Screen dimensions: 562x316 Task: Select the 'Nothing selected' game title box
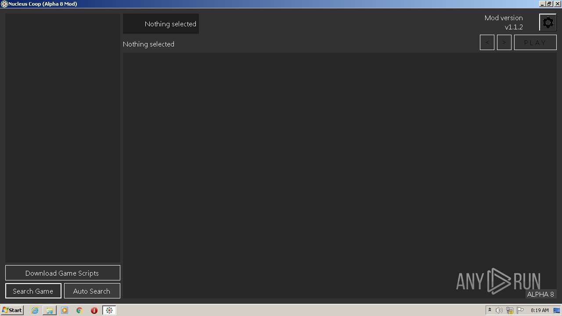point(161,24)
